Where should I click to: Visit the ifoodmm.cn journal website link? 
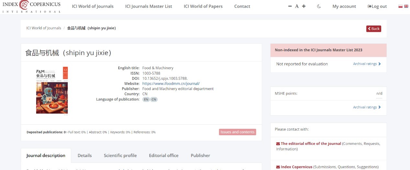[171, 83]
